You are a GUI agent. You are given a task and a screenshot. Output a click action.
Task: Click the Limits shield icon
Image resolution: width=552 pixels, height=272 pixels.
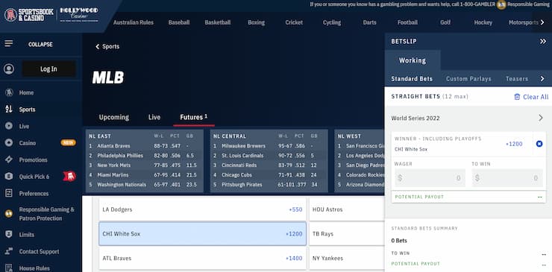click(9, 234)
